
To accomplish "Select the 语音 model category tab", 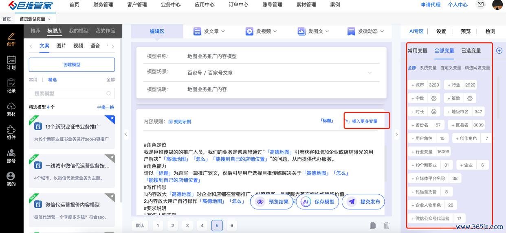I will 95,46.
